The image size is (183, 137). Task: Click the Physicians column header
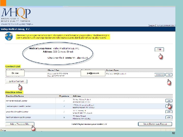pos(64,96)
